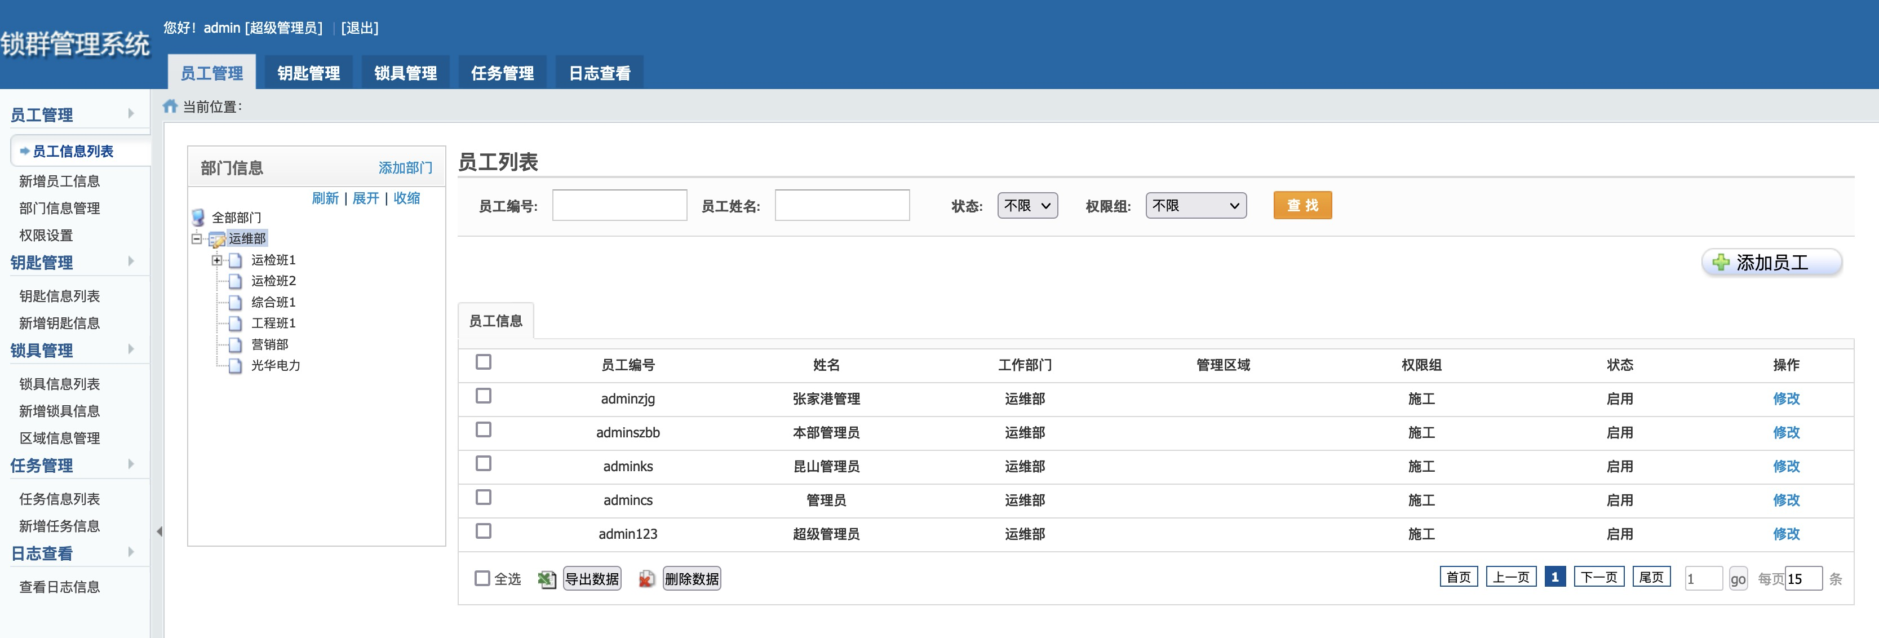Viewport: 1879px width, 638px height.
Task: Toggle the 全选 checkbox
Action: tap(482, 578)
